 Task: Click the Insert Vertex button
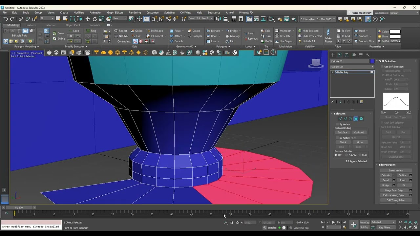coord(396,170)
